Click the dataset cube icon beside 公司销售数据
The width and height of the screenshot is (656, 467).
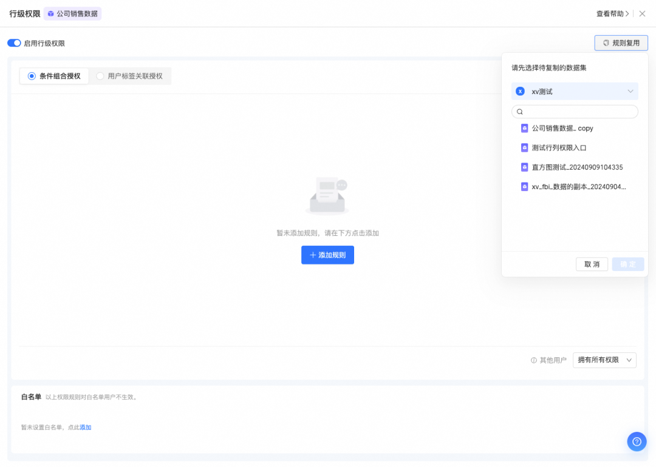[51, 13]
